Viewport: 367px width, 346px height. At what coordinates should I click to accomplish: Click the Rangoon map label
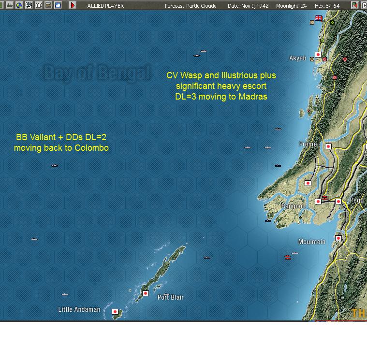pos(294,206)
